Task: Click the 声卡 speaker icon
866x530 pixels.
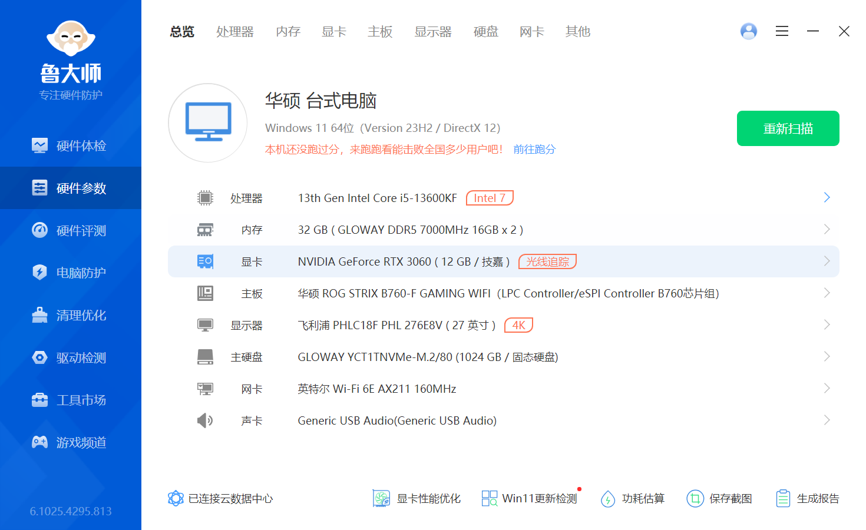Action: click(x=205, y=420)
